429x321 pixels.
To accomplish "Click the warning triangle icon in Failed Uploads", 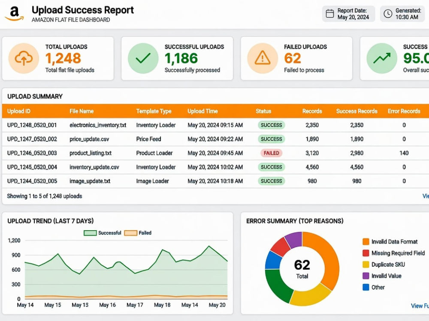I will [x=263, y=58].
